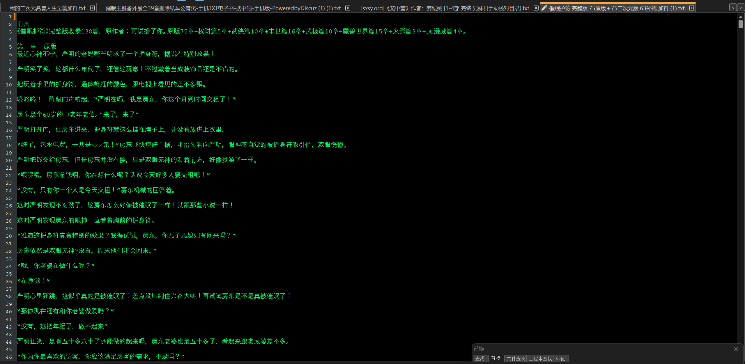Close the 笼中莹 txt tab
This screenshot has width=745, height=364.
(x=536, y=8)
